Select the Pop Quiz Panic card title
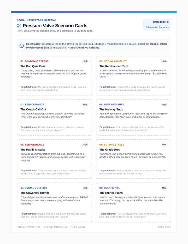Viewport: 188px width, 244px height. (33, 66)
